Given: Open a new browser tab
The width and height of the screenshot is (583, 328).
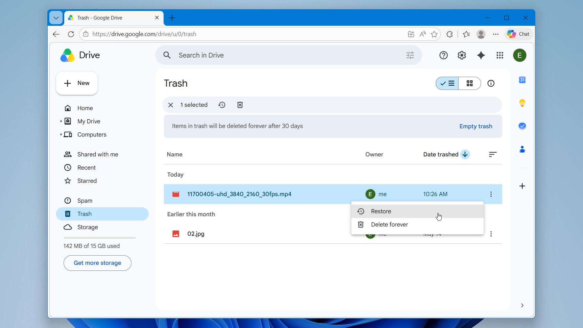Looking at the screenshot, I should pos(172,18).
